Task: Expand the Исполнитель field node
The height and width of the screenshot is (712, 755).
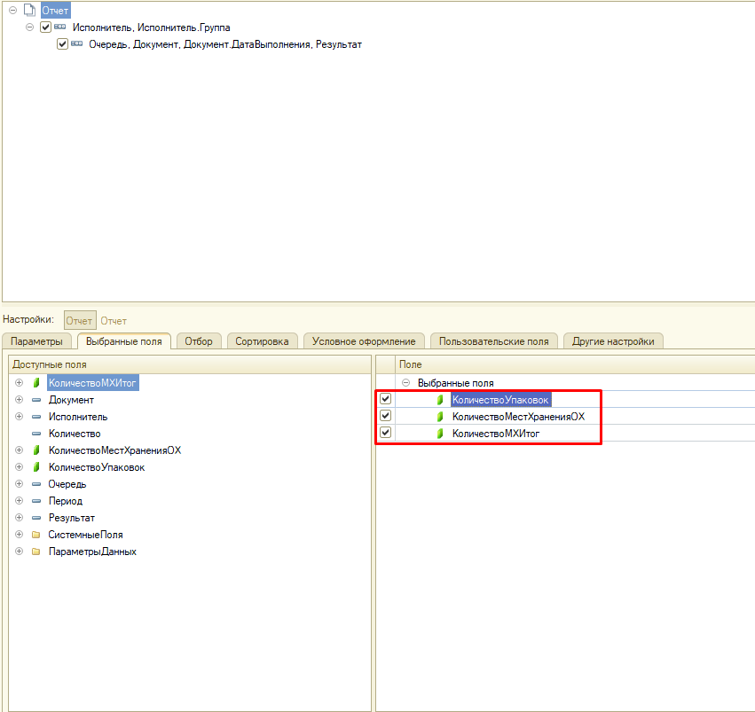Action: [20, 417]
